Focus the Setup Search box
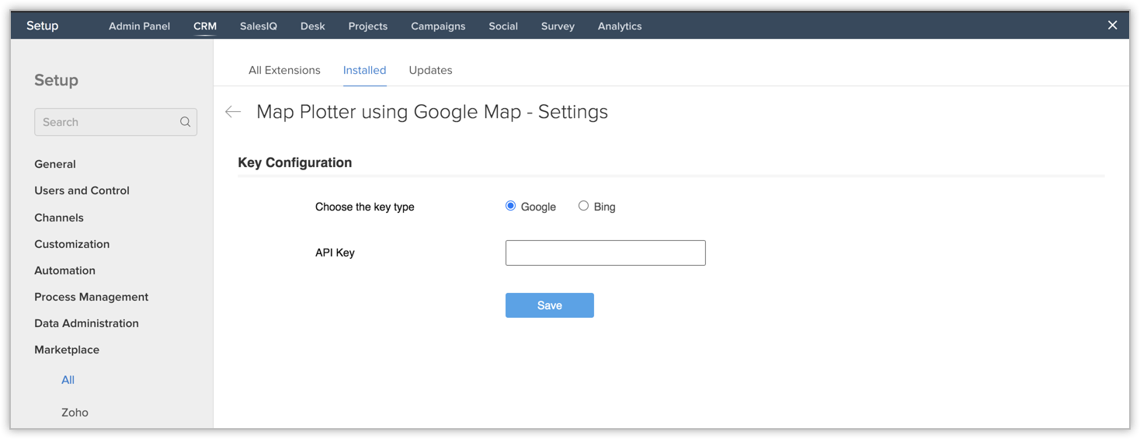The image size is (1140, 439). tap(116, 122)
